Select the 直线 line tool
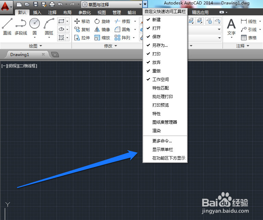 tap(7, 27)
